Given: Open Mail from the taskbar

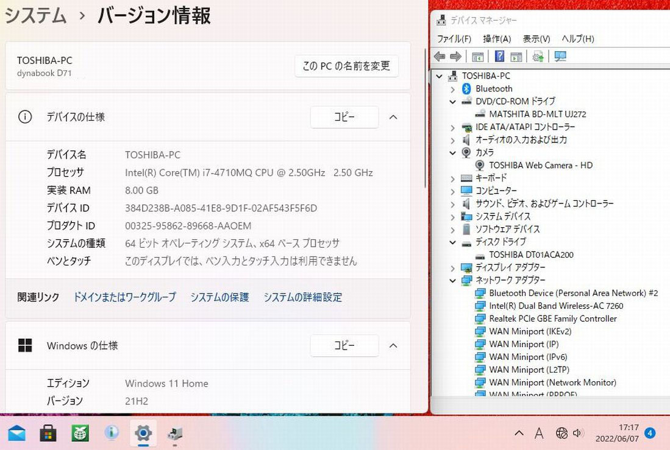Looking at the screenshot, I should 16,434.
